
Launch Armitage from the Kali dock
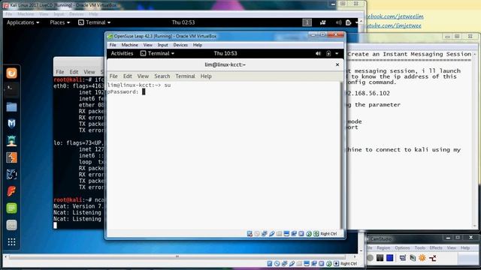(x=12, y=140)
